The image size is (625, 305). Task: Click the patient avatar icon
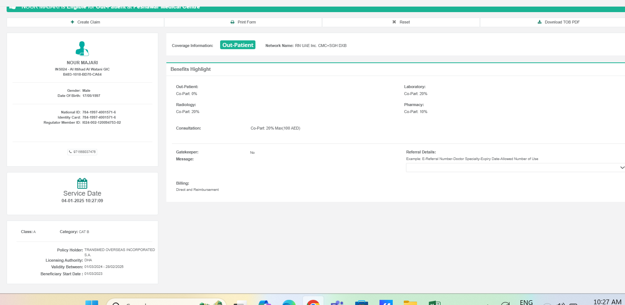pyautogui.click(x=82, y=48)
